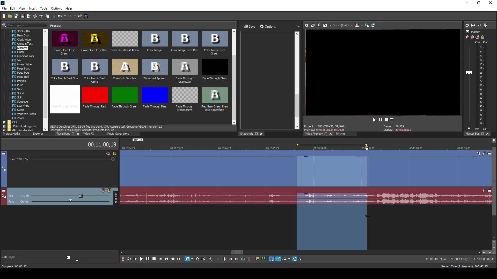Open the Tools menu
Viewport: 497px width, 279px height.
pyautogui.click(x=44, y=9)
